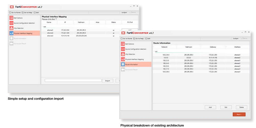Click Import button in Physical Interface Mapping window
Screen dimensions: 256x128
coord(108,81)
